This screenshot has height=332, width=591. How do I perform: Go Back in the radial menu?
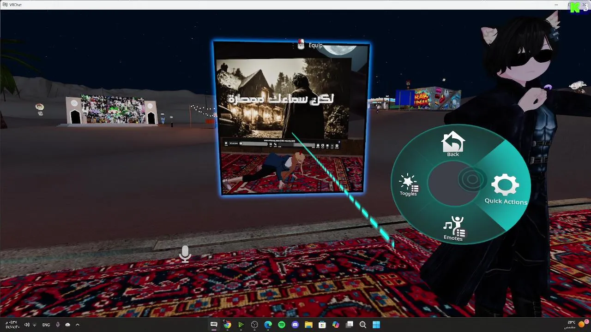[x=452, y=145]
